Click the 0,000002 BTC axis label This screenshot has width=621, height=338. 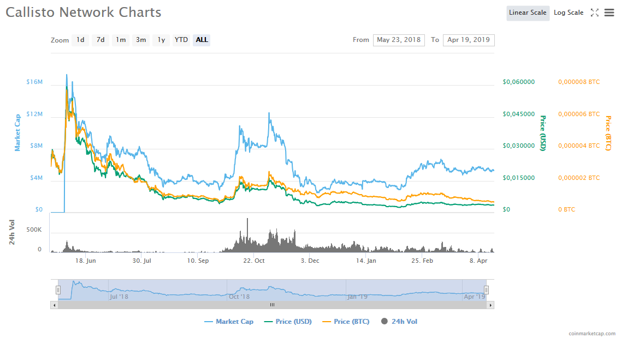[x=579, y=178]
